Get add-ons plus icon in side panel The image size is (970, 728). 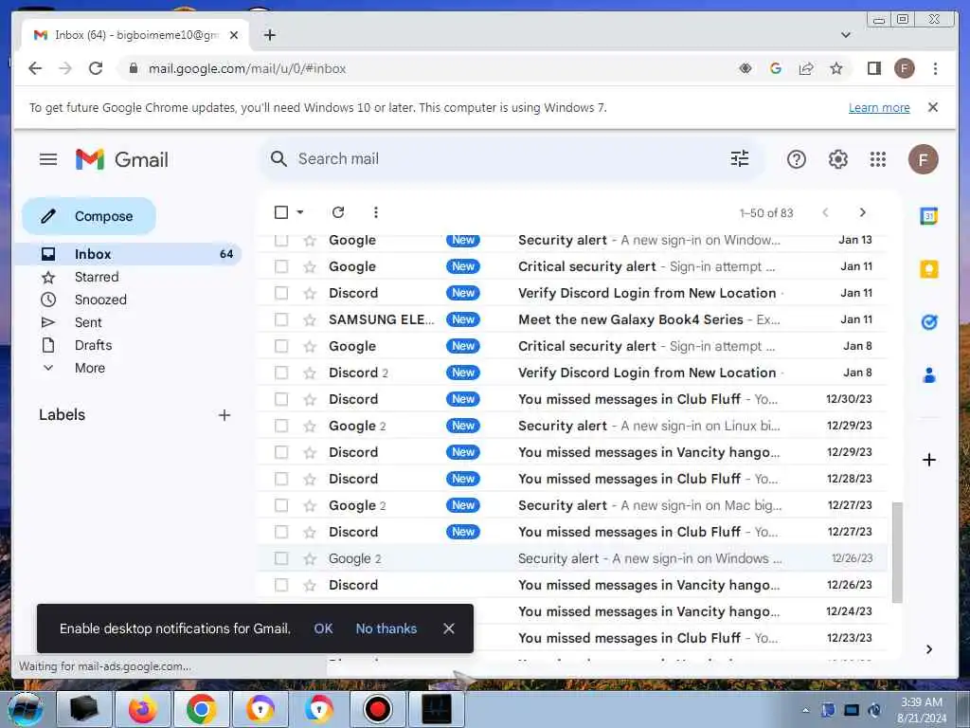coord(928,460)
